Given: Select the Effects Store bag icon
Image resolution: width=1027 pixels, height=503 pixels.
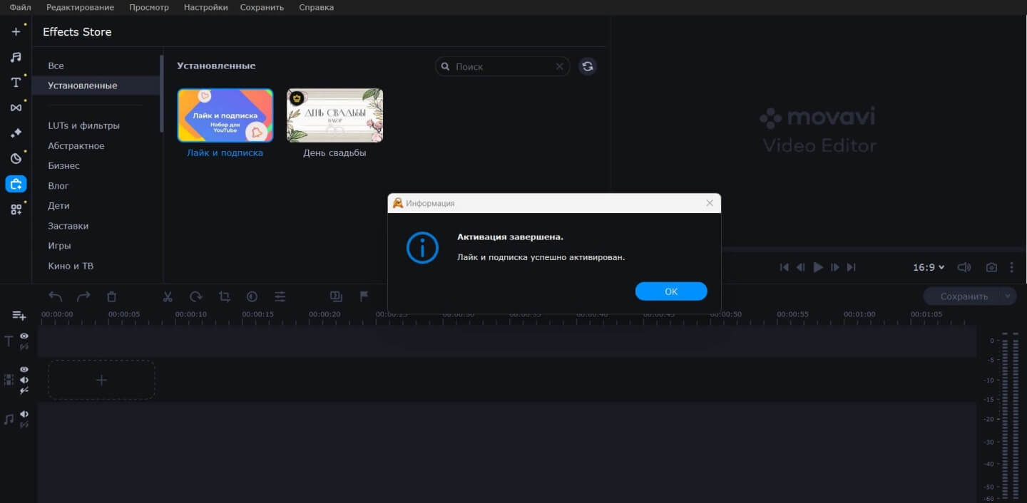Looking at the screenshot, I should click(x=16, y=184).
